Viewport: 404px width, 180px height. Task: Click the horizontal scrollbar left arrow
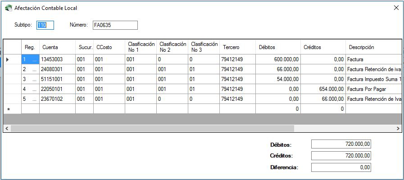(x=7, y=128)
